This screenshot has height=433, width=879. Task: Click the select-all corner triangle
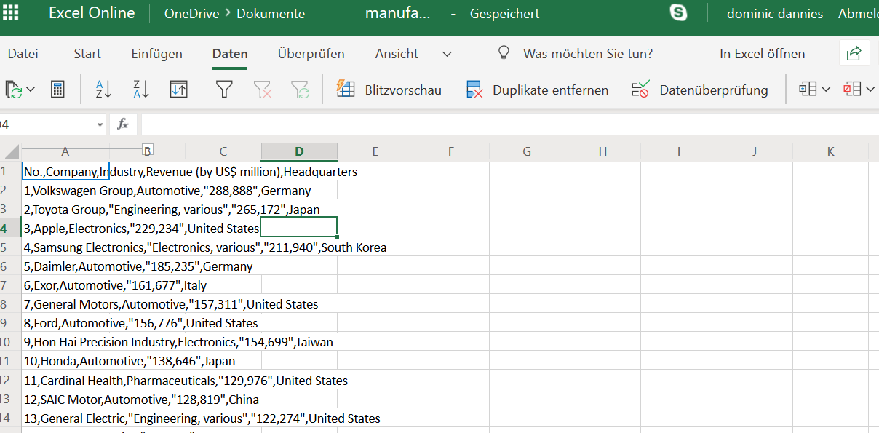click(12, 151)
